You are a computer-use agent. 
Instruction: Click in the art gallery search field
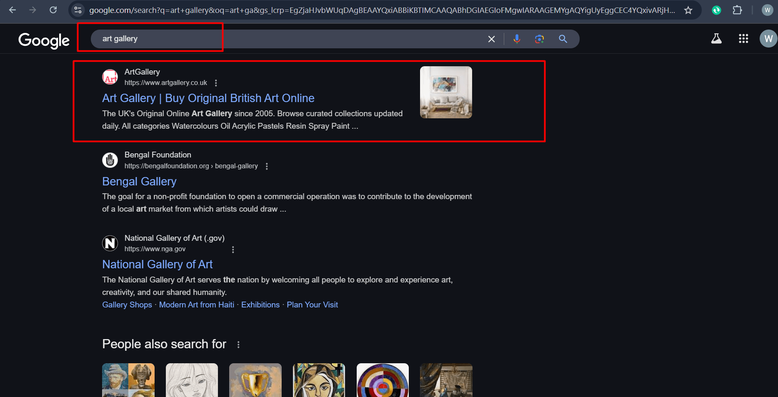pyautogui.click(x=292, y=39)
